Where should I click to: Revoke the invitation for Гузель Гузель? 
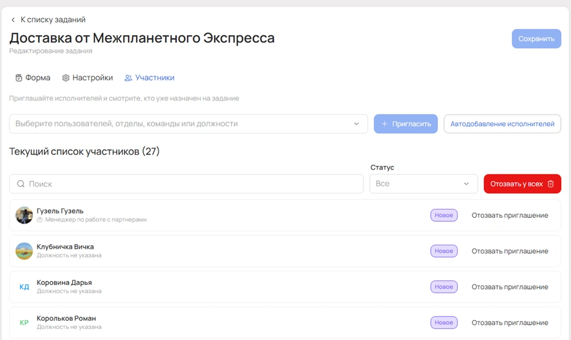coord(510,215)
